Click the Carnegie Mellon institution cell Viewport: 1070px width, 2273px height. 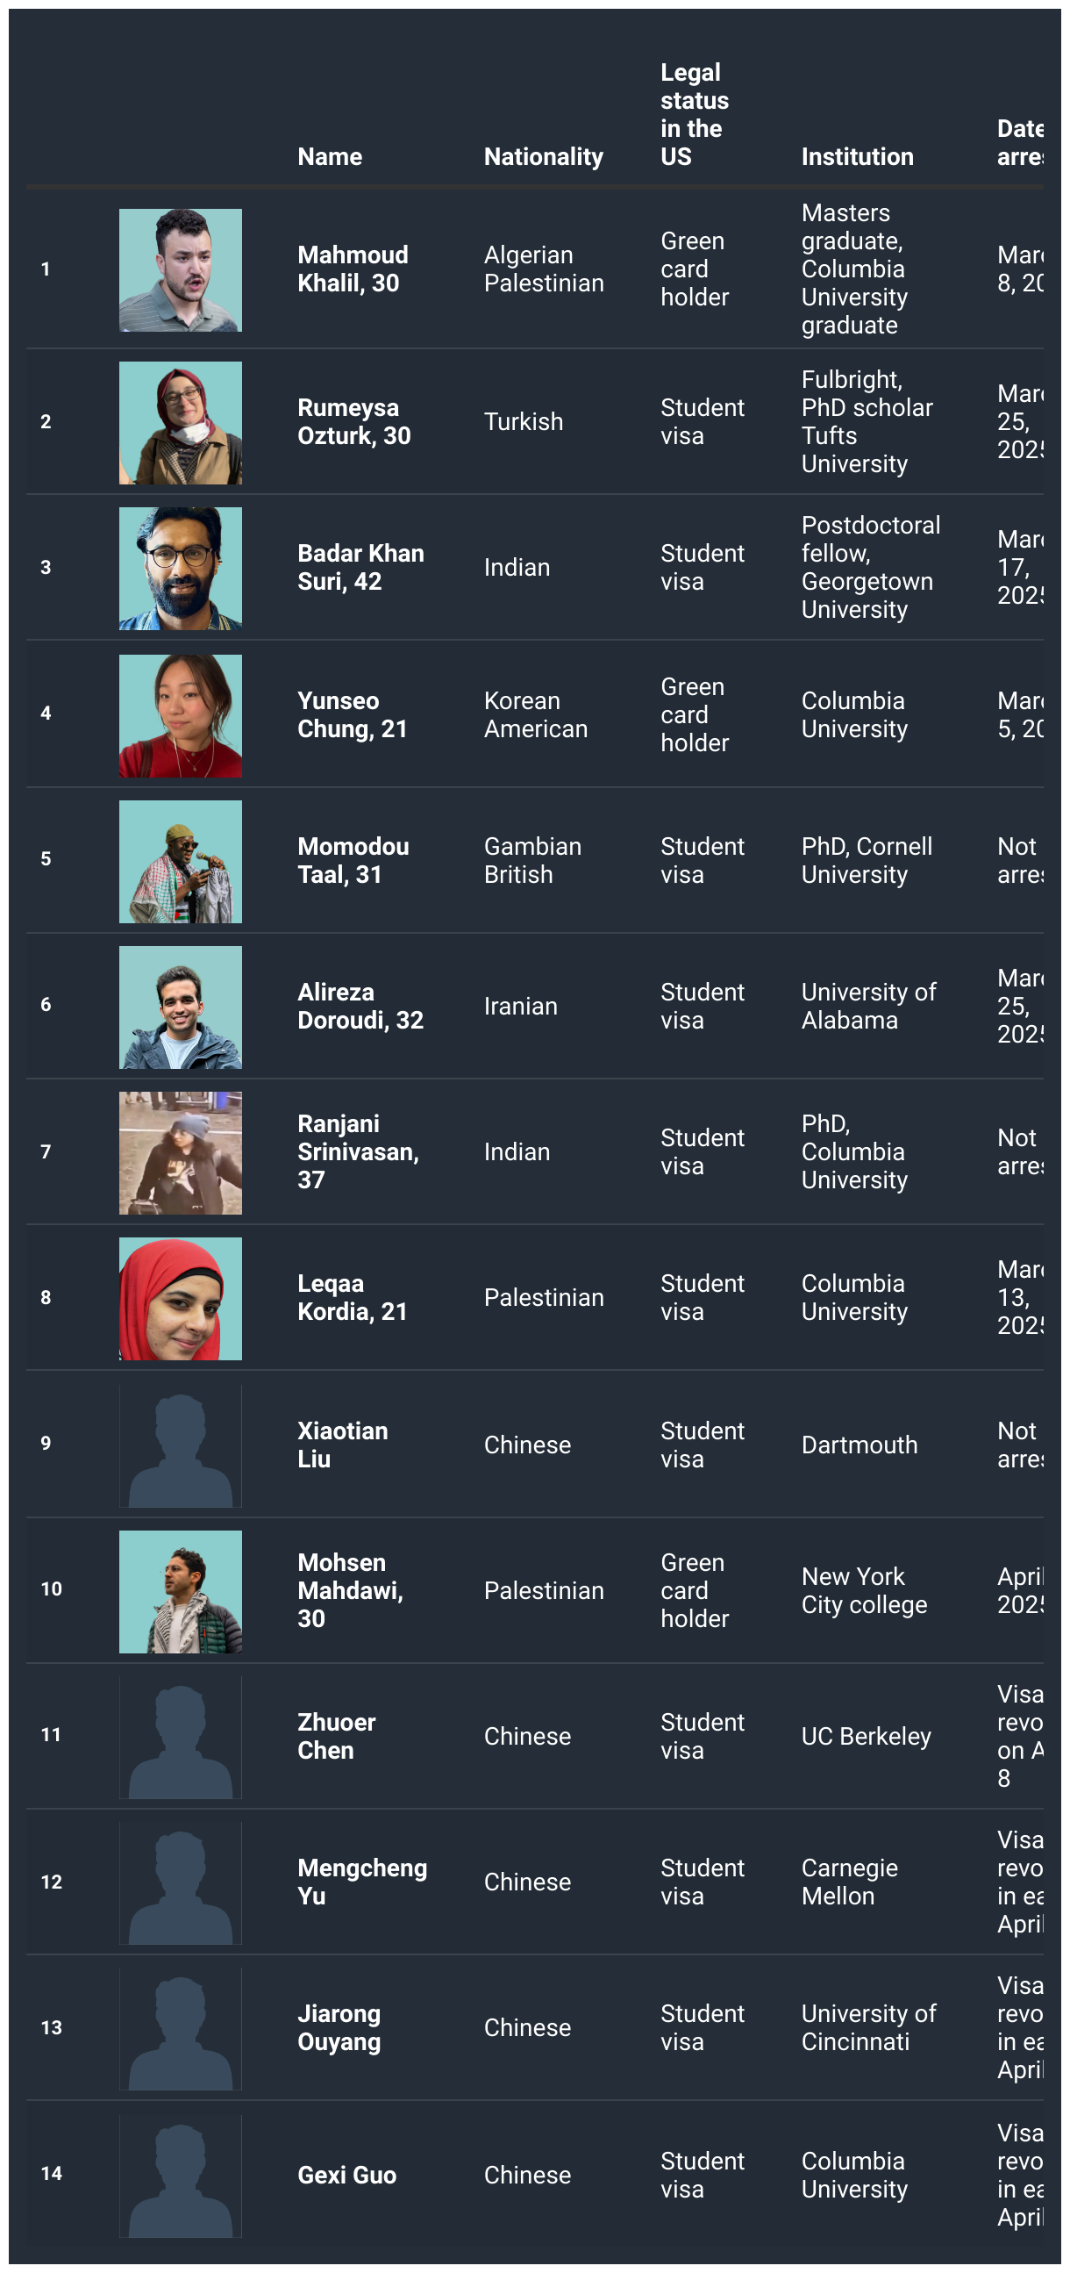point(850,1882)
